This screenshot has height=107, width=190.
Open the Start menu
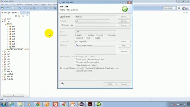(x=4, y=104)
